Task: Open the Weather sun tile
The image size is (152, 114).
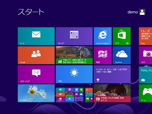Action: coord(74,74)
